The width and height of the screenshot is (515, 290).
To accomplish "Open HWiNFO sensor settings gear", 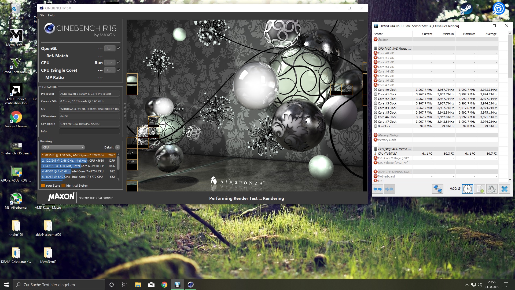I will coord(492,189).
